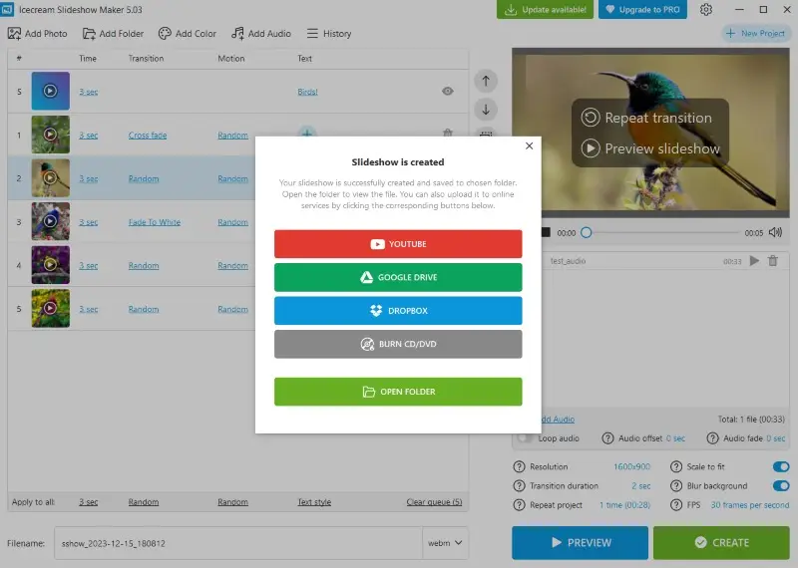Upload the slideshow to Google Drive
This screenshot has width=798, height=568.
coord(398,277)
